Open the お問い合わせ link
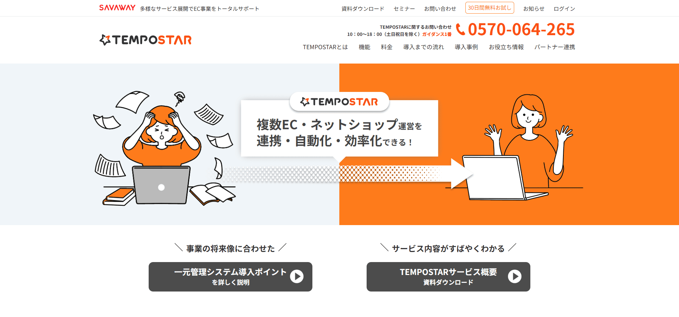The width and height of the screenshot is (679, 317). tap(440, 9)
